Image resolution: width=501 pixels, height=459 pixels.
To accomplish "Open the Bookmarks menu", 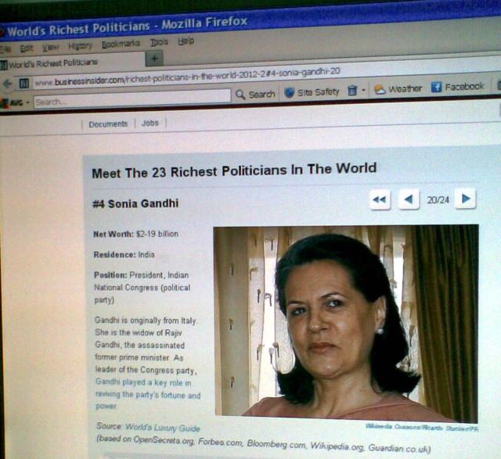I will 121,44.
